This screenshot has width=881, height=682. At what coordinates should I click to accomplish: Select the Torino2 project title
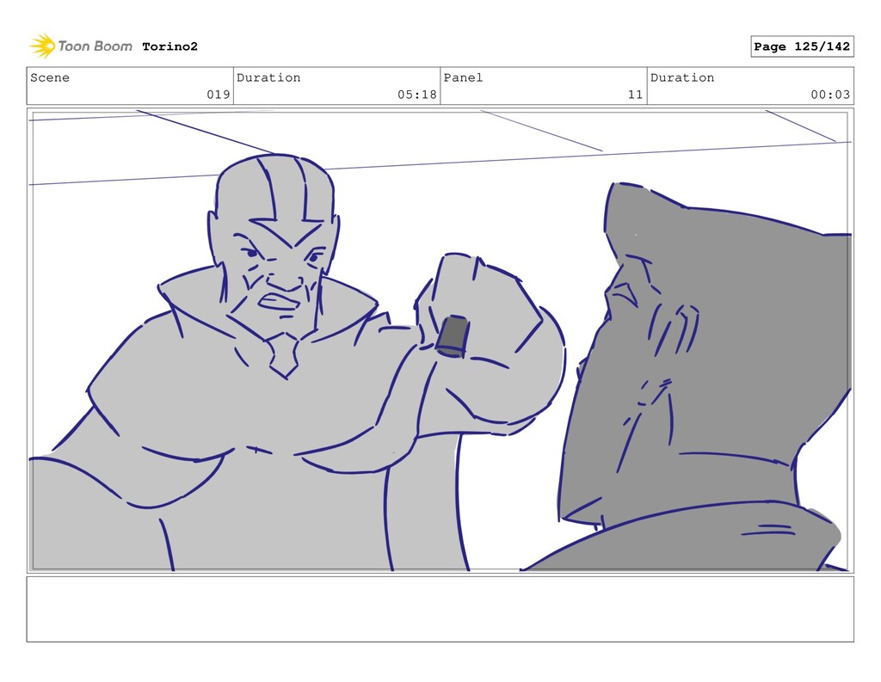(169, 46)
